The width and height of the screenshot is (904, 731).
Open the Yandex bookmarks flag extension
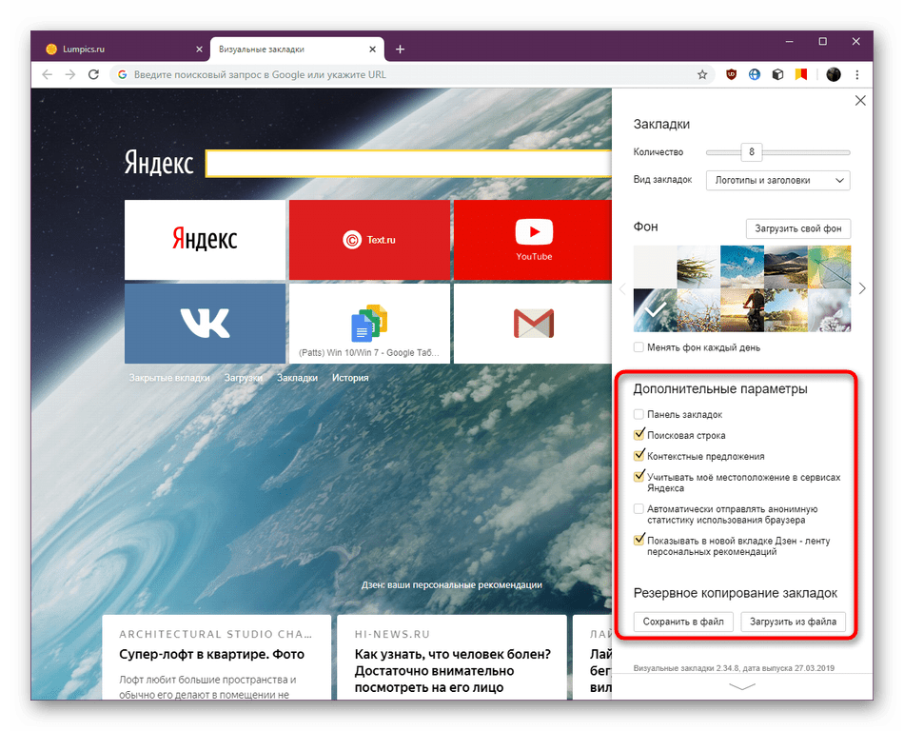click(801, 74)
